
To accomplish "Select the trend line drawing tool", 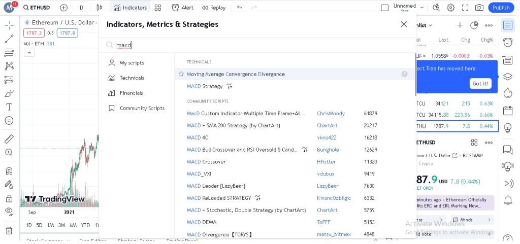I will 9,39.
